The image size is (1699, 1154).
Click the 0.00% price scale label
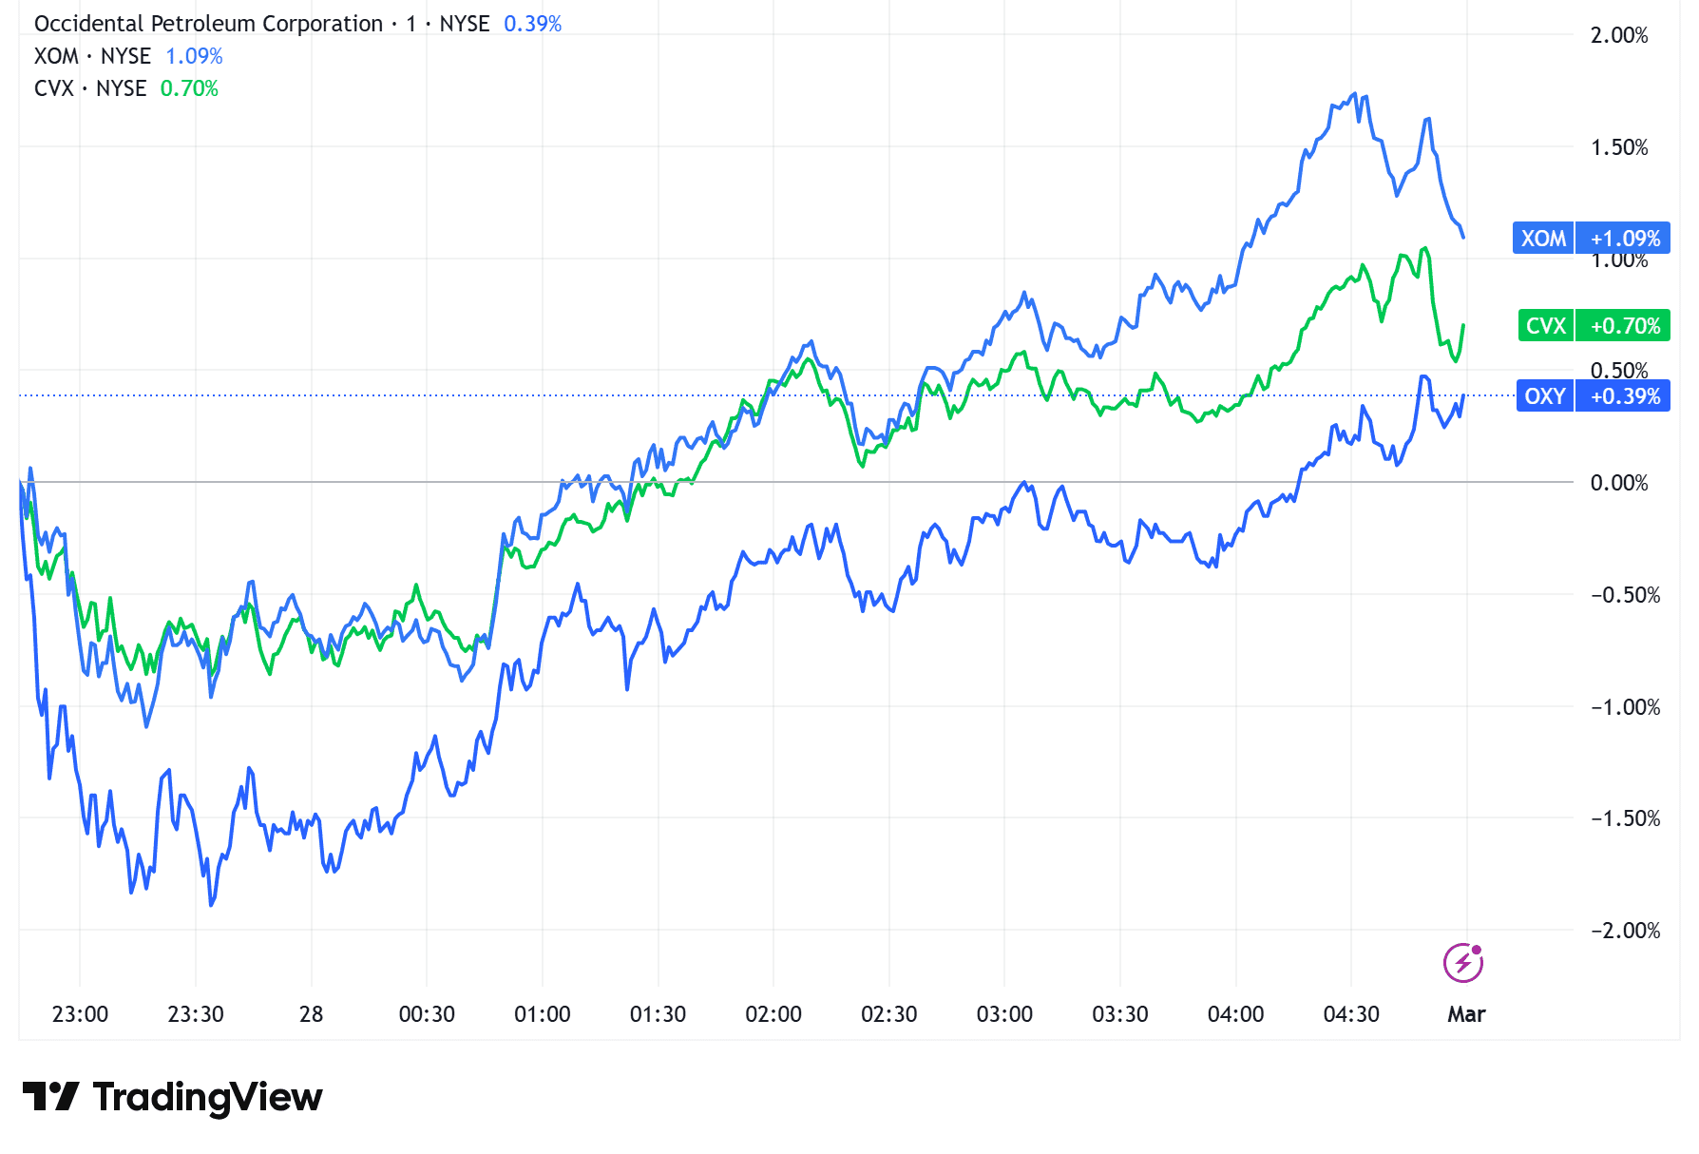point(1619,483)
